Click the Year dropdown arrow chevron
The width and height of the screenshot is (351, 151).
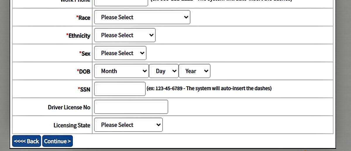(206, 71)
